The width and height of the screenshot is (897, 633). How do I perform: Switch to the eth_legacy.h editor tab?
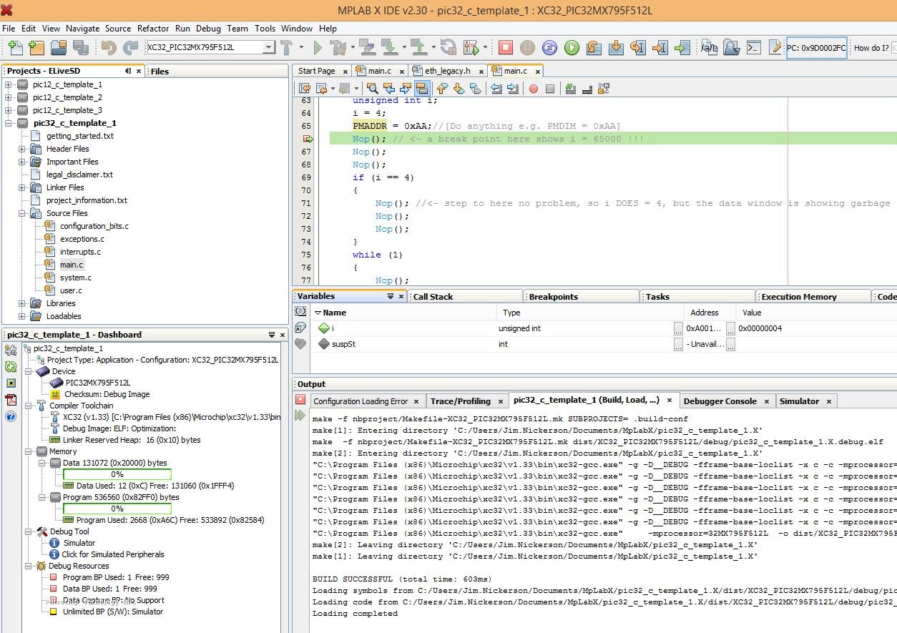(447, 71)
